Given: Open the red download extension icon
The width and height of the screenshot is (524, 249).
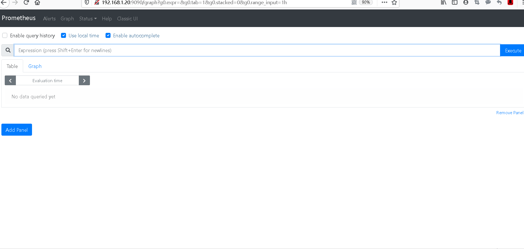Looking at the screenshot, I should 510,3.
